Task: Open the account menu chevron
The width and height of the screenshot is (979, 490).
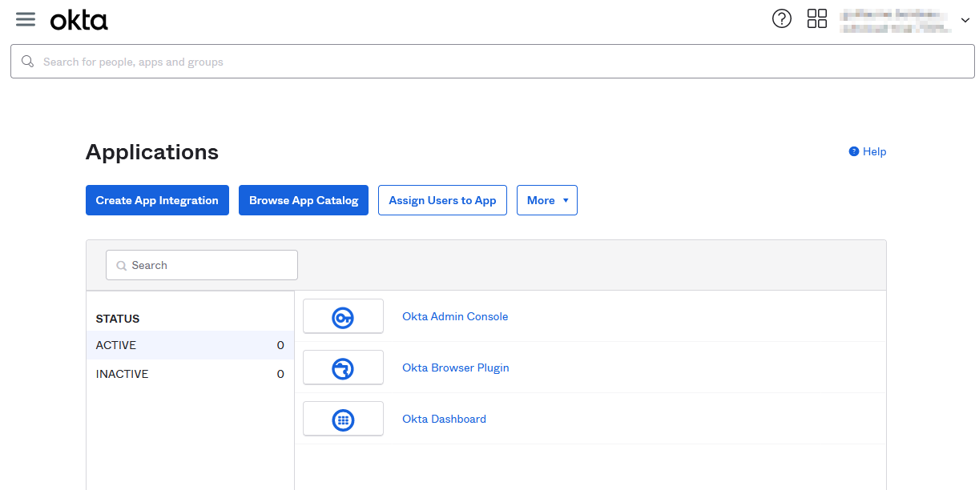Action: (965, 19)
